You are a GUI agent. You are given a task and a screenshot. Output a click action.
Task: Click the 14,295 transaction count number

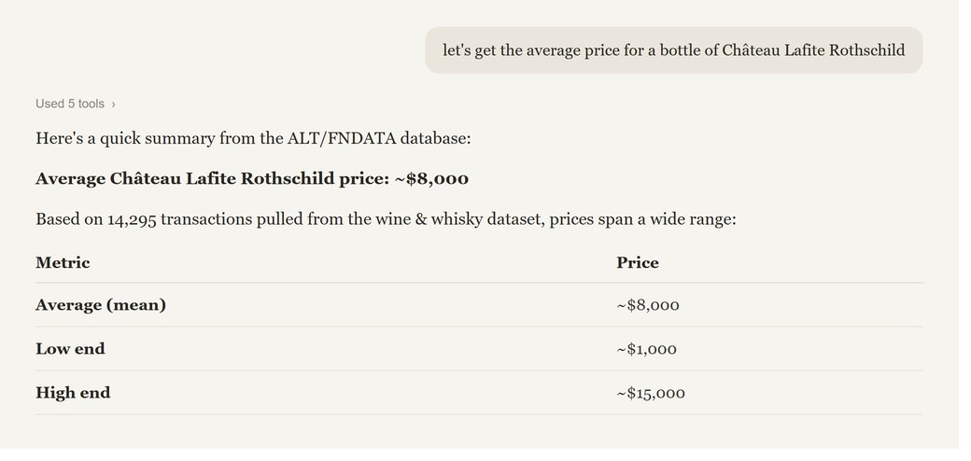click(132, 220)
